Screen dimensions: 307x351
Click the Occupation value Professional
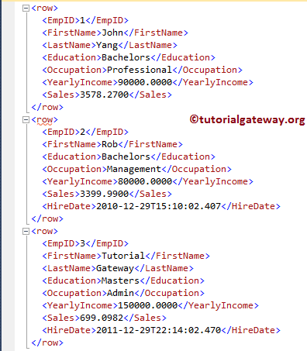140,70
